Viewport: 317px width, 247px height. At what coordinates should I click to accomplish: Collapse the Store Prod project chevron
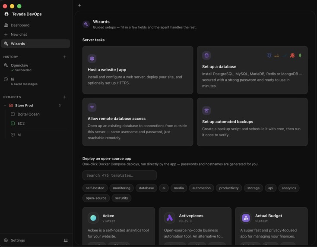click(5, 105)
